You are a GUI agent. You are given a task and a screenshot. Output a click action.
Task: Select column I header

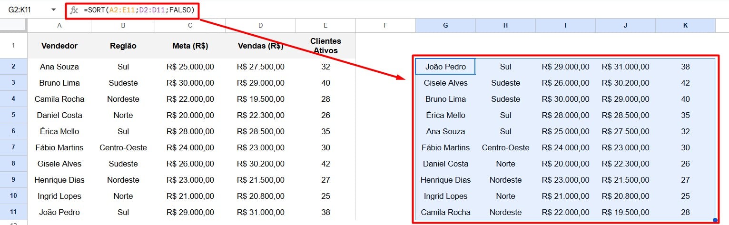point(565,26)
